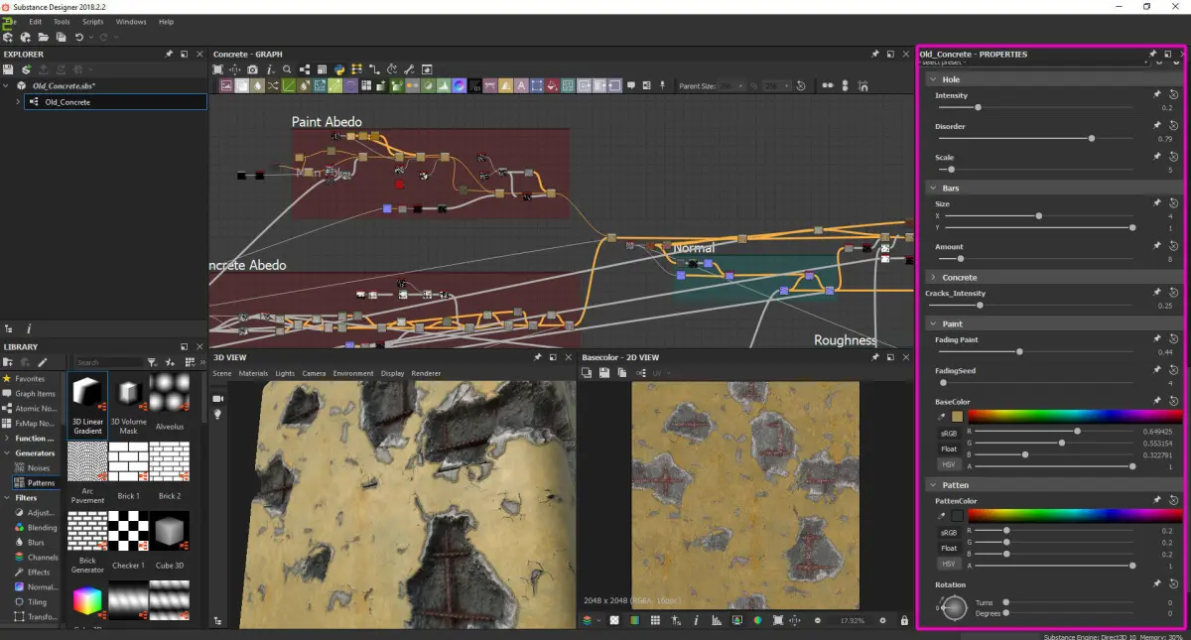Pin the 3D VIEW panel
Viewport: 1191px width, 640px height.
point(538,357)
